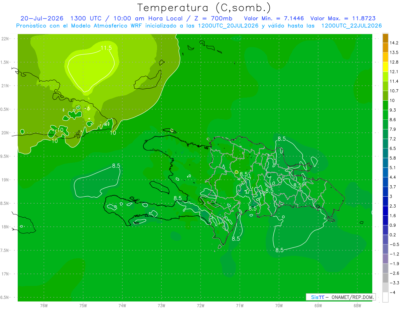Viewport: 401px width, 310px height.
Task: Click the map title 'Temperatura (C,somb.)'
Action: (x=204, y=7)
